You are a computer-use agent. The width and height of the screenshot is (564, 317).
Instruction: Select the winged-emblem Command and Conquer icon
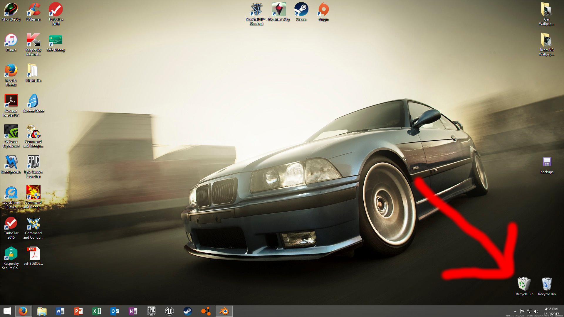(33, 227)
